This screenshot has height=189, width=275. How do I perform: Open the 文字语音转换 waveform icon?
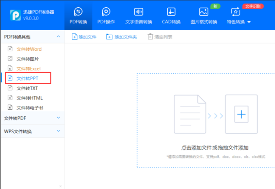click(138, 12)
